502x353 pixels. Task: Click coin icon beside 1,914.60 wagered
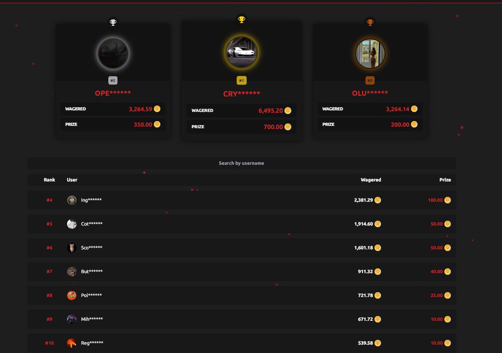pyautogui.click(x=378, y=224)
